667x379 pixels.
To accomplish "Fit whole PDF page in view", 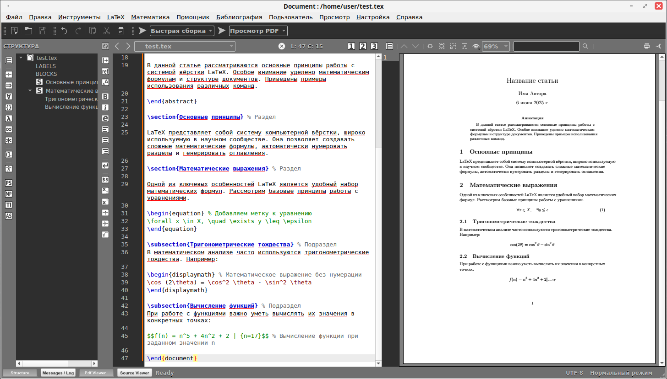I will 442,46.
